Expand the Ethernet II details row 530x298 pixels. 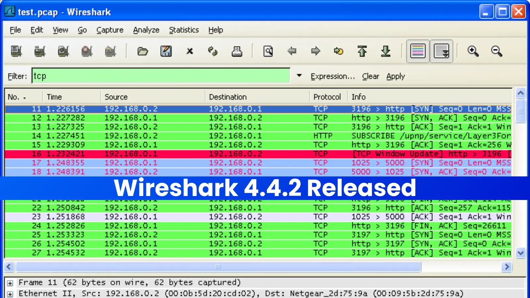pyautogui.click(x=10, y=294)
